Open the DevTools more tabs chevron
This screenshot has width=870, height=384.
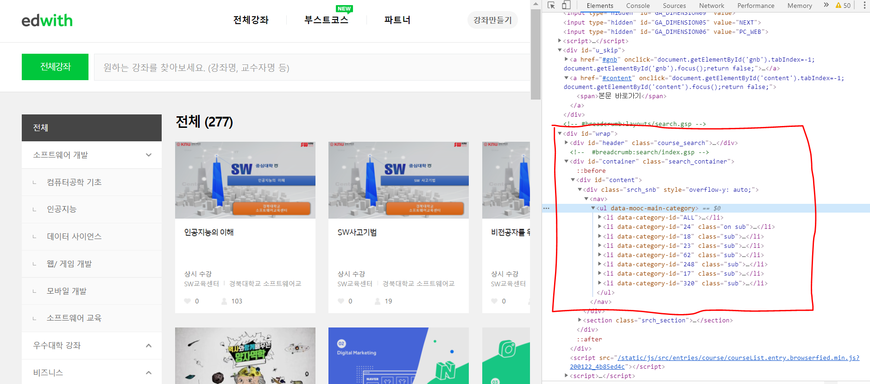click(826, 5)
